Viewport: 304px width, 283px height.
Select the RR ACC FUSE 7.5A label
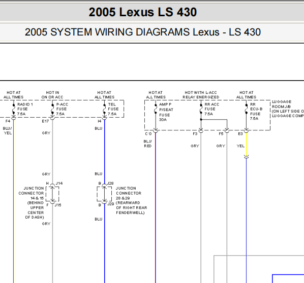[211, 109]
